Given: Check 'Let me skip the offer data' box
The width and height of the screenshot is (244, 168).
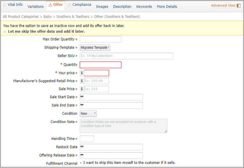Looking at the screenshot, I should (5, 32).
